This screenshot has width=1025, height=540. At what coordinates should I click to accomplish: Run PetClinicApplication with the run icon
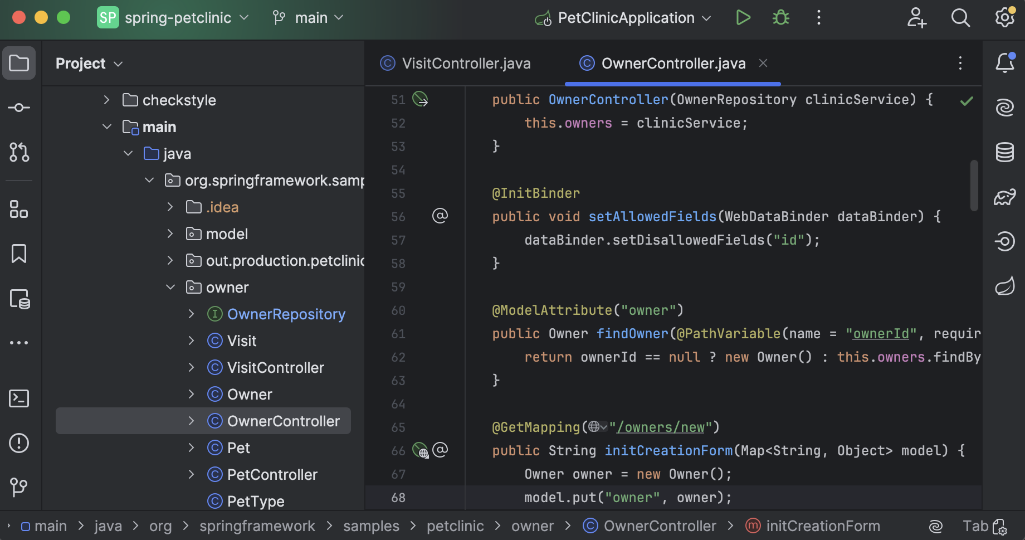tap(743, 17)
